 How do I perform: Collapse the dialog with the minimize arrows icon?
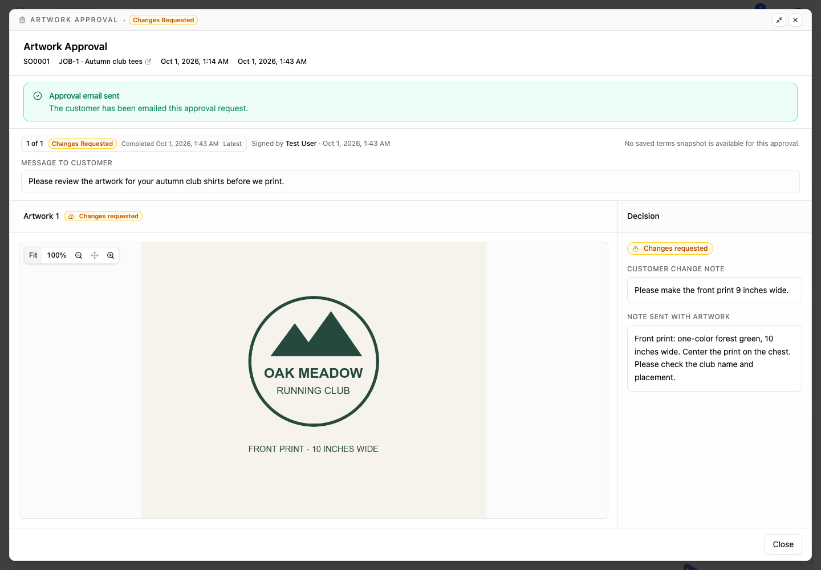(x=779, y=20)
